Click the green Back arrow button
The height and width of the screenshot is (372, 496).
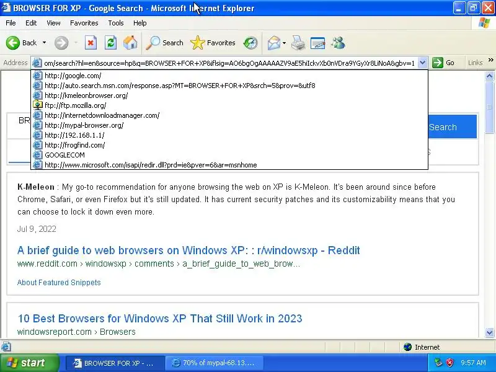13,43
